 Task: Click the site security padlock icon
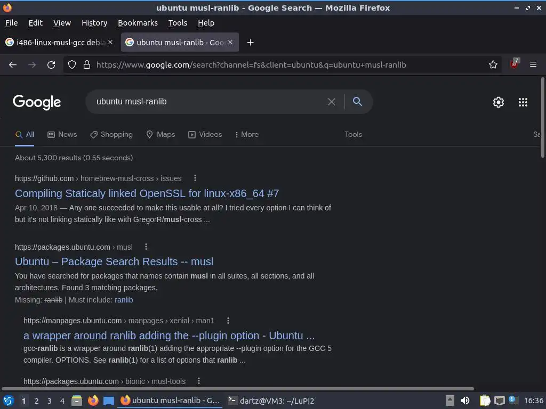[87, 64]
